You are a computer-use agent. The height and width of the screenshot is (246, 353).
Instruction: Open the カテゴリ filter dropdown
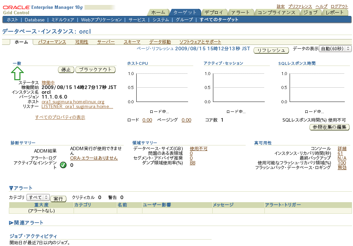pyautogui.click(x=38, y=197)
